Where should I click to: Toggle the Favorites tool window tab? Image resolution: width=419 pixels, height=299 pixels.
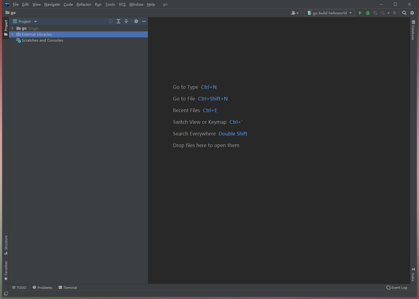click(x=6, y=271)
